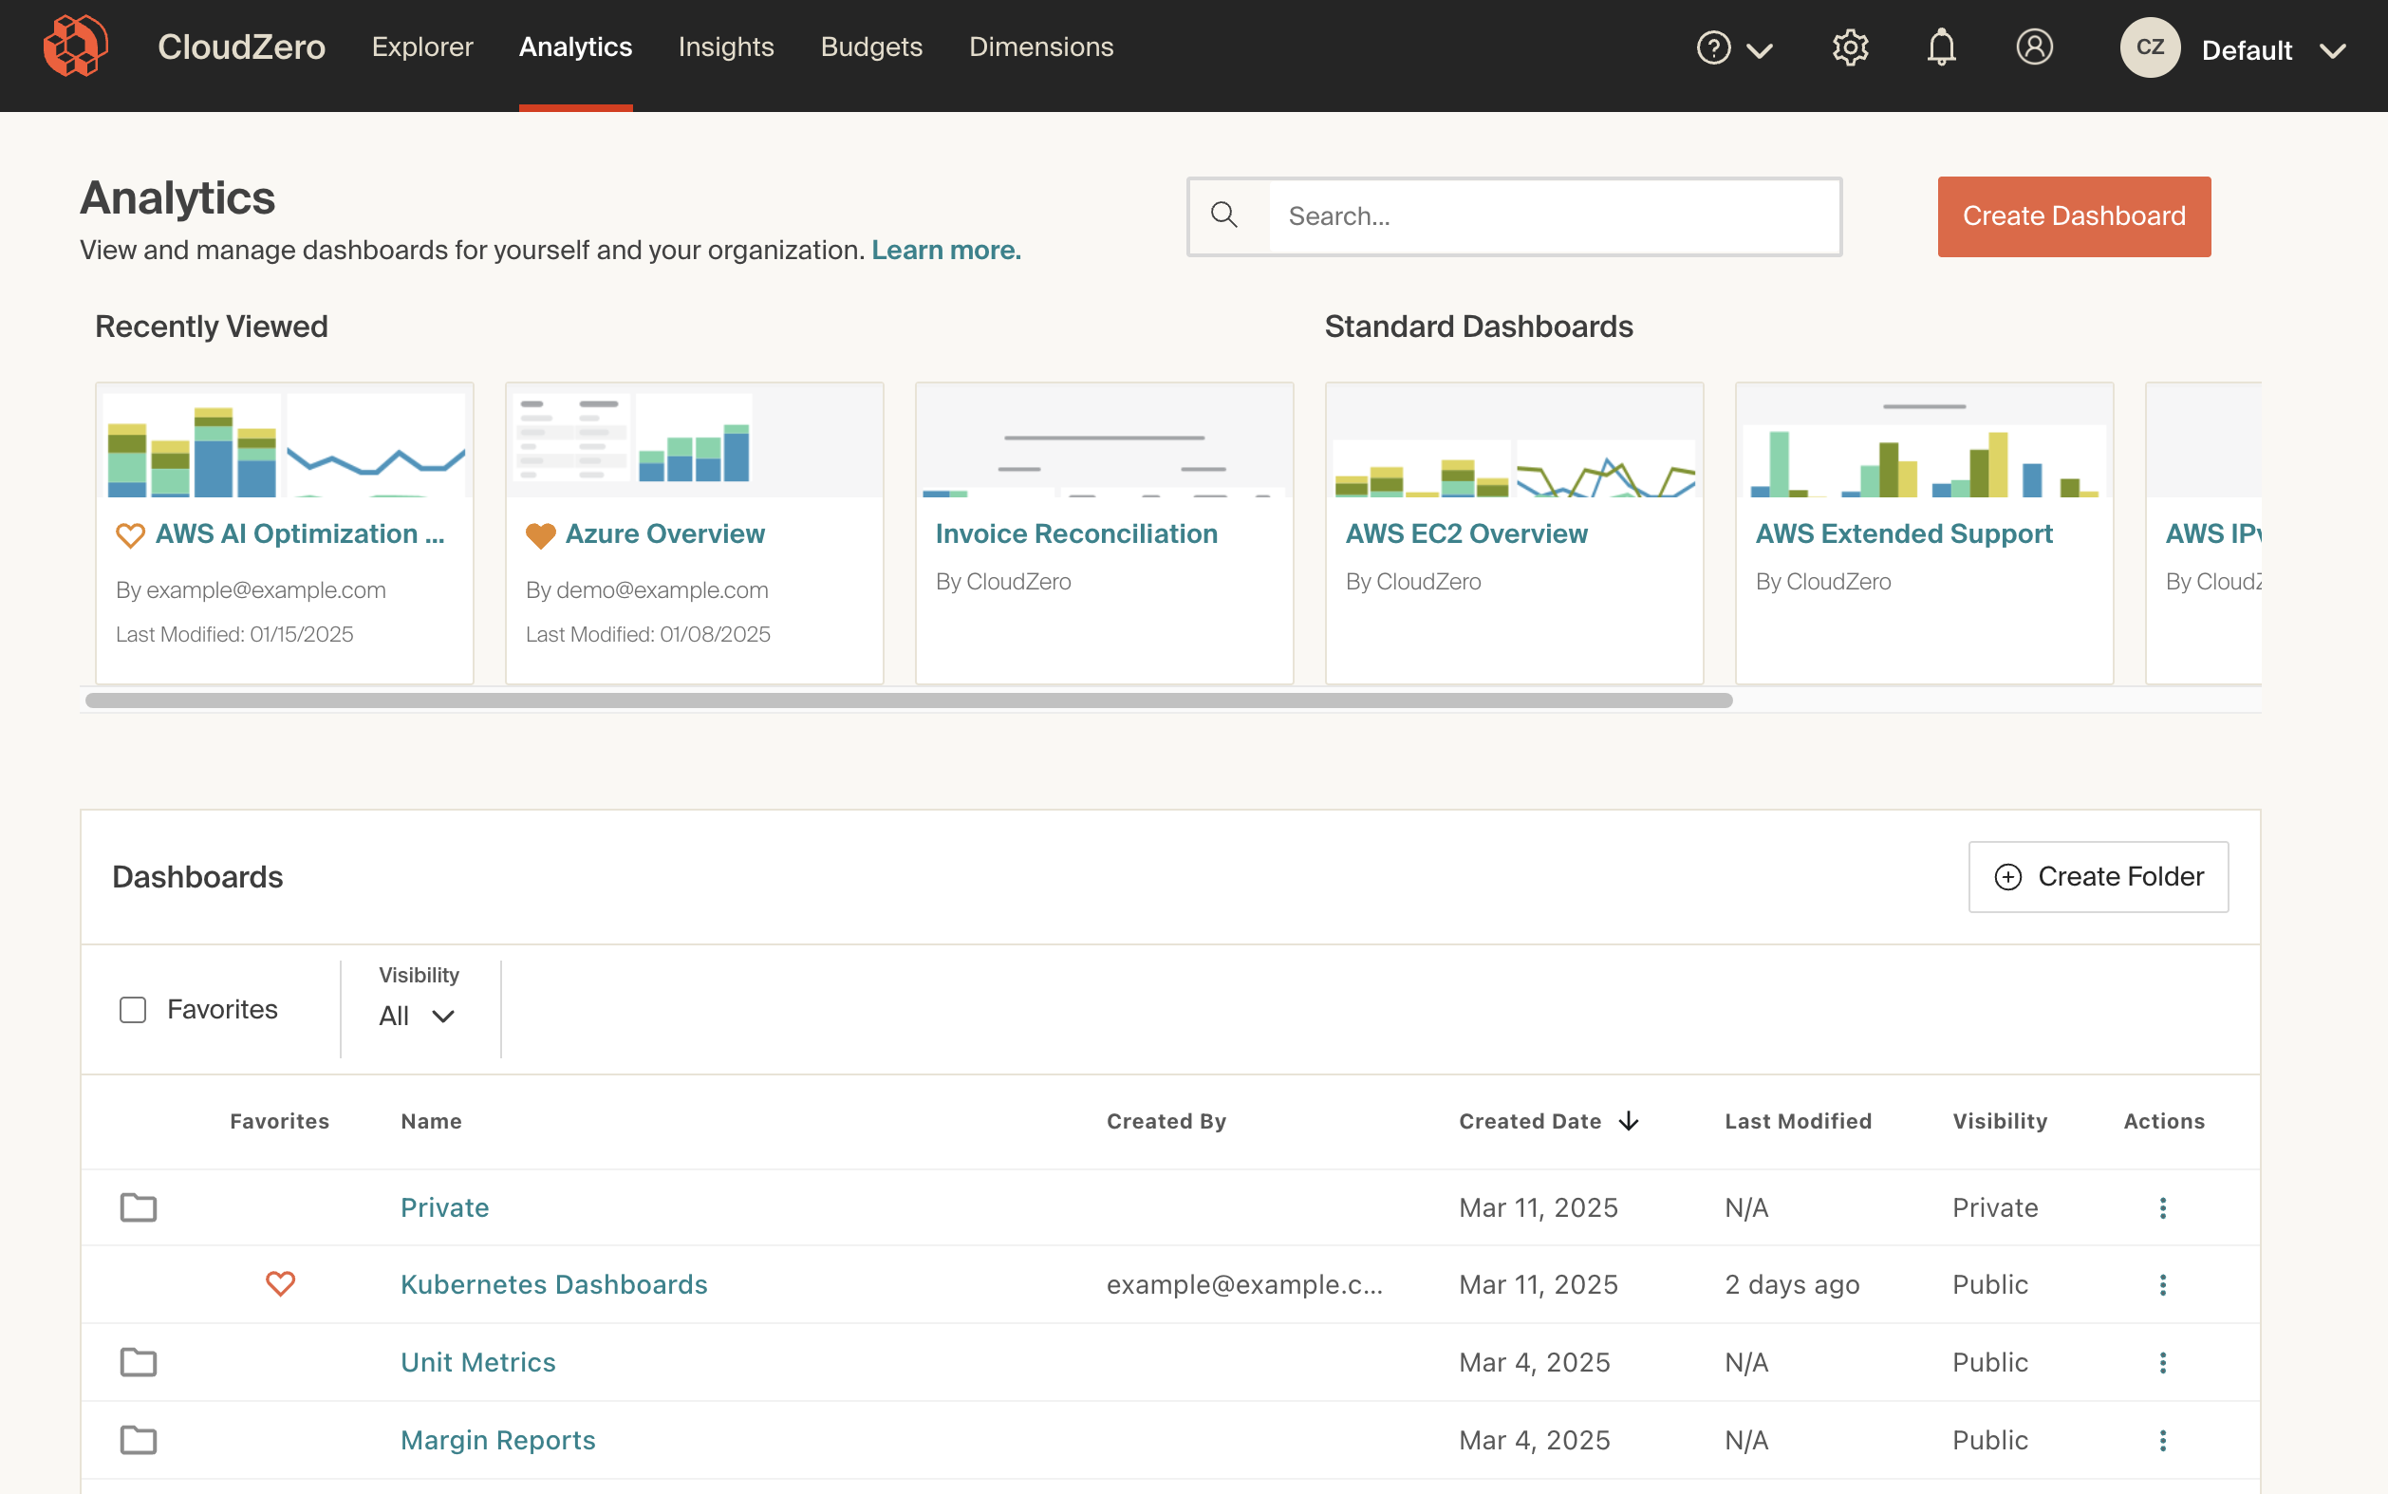
Task: Click the Name column header
Action: [x=431, y=1120]
